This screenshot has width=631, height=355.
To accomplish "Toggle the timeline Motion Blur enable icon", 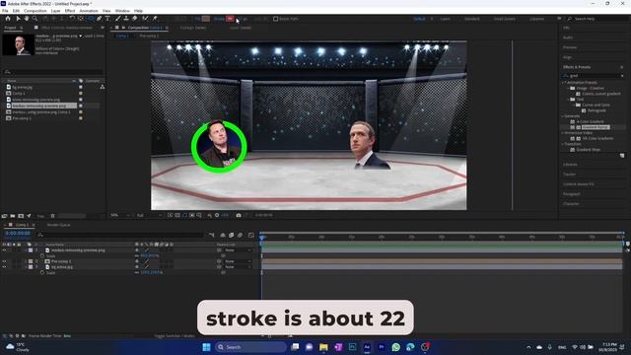I will pyautogui.click(x=241, y=235).
